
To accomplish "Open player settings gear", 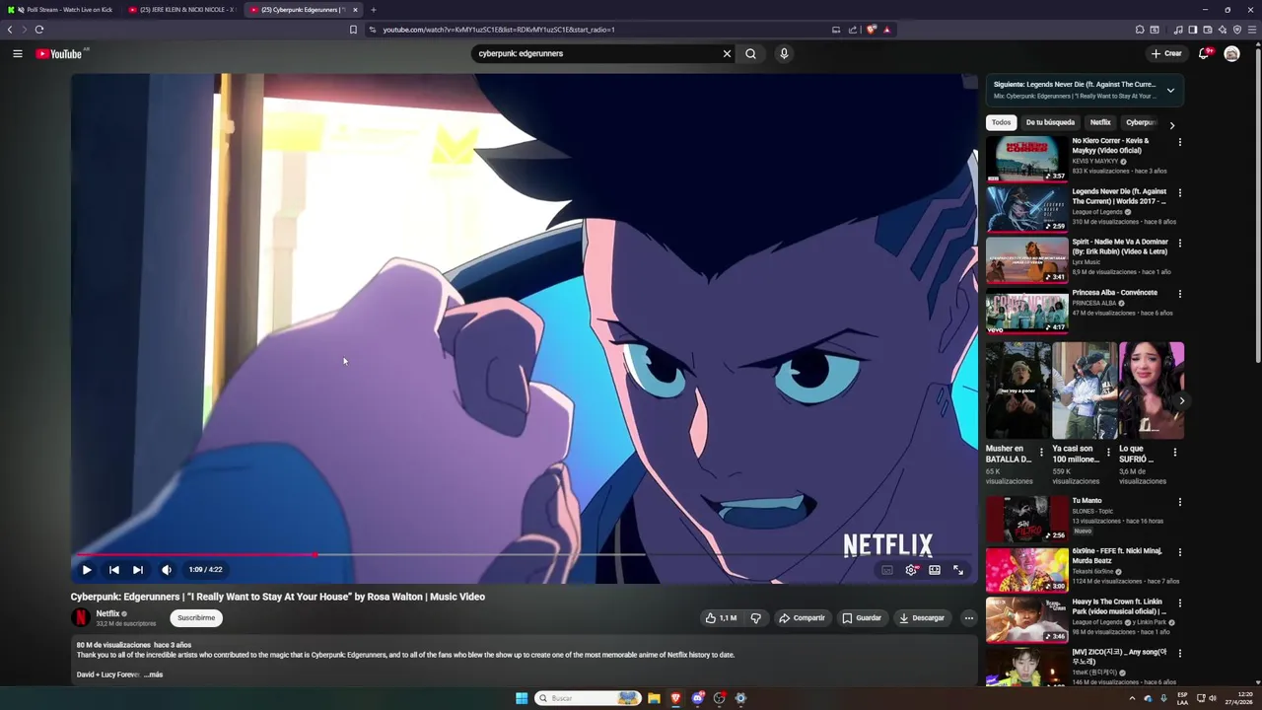I will (x=911, y=569).
